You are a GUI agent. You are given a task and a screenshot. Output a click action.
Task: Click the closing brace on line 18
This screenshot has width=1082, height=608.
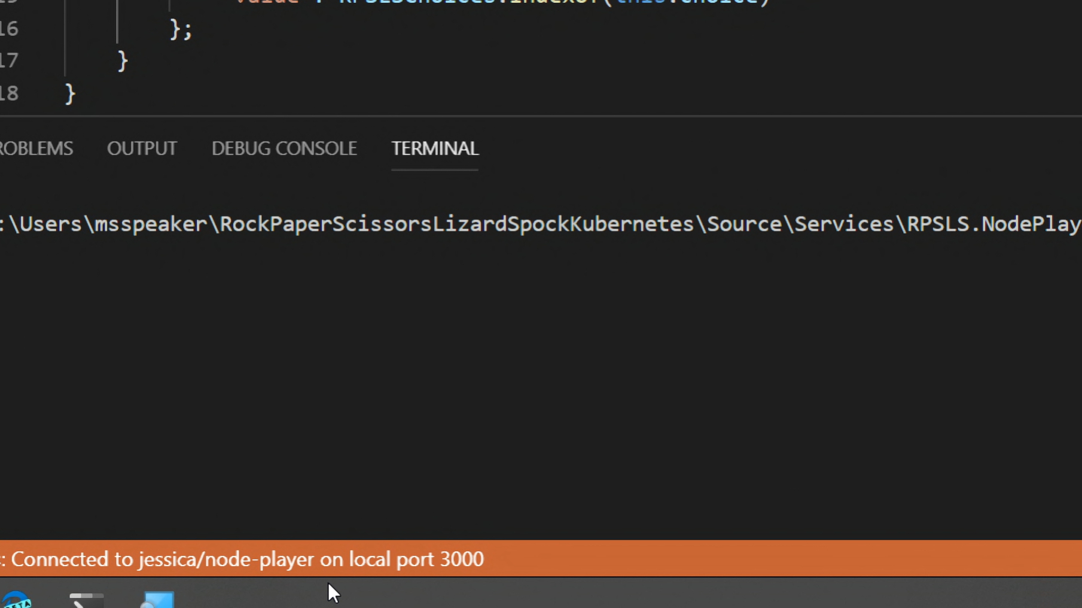(70, 93)
